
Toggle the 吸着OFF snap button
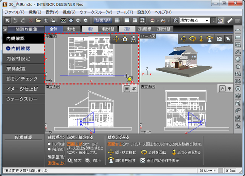[x=103, y=20]
